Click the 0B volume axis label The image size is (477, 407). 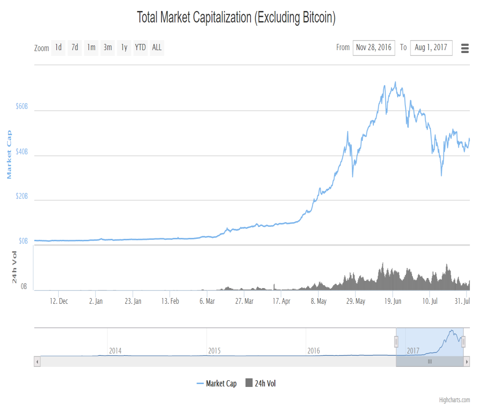(24, 286)
